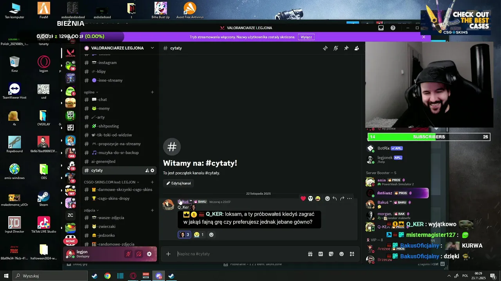The width and height of the screenshot is (501, 281).
Task: Open the GIF picker
Action: [321, 254]
